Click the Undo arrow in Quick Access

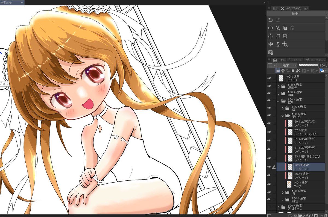click(x=270, y=20)
